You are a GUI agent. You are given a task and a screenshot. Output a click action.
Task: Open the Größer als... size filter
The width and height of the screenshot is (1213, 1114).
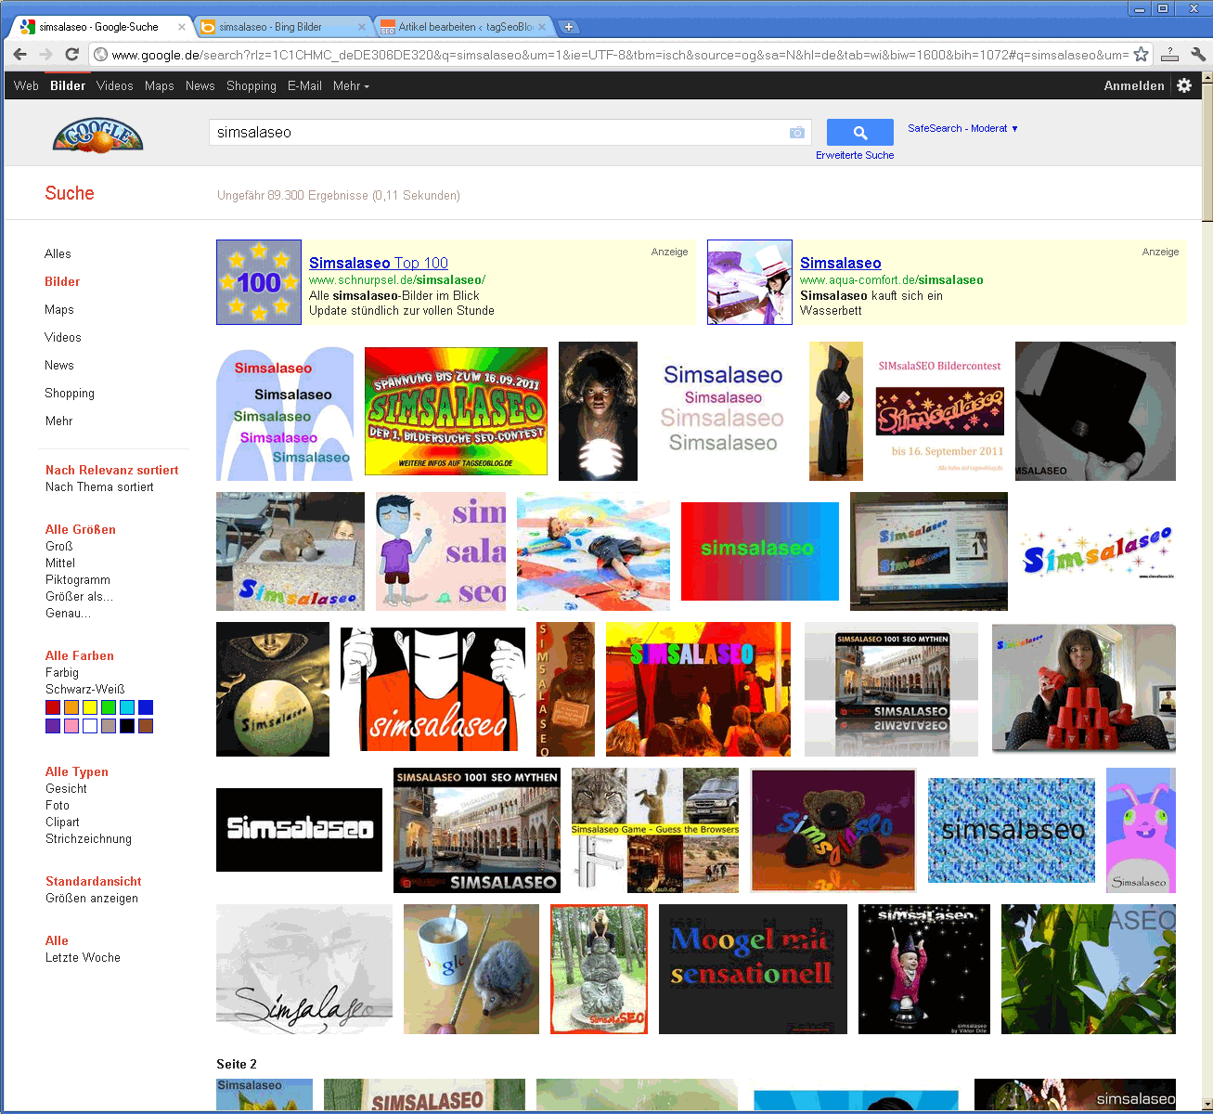(79, 596)
